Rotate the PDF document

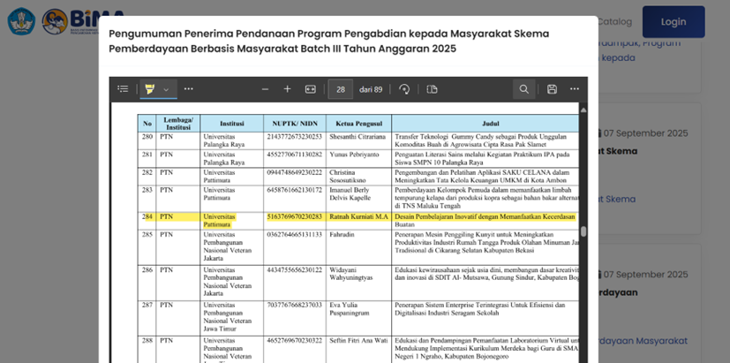[404, 89]
